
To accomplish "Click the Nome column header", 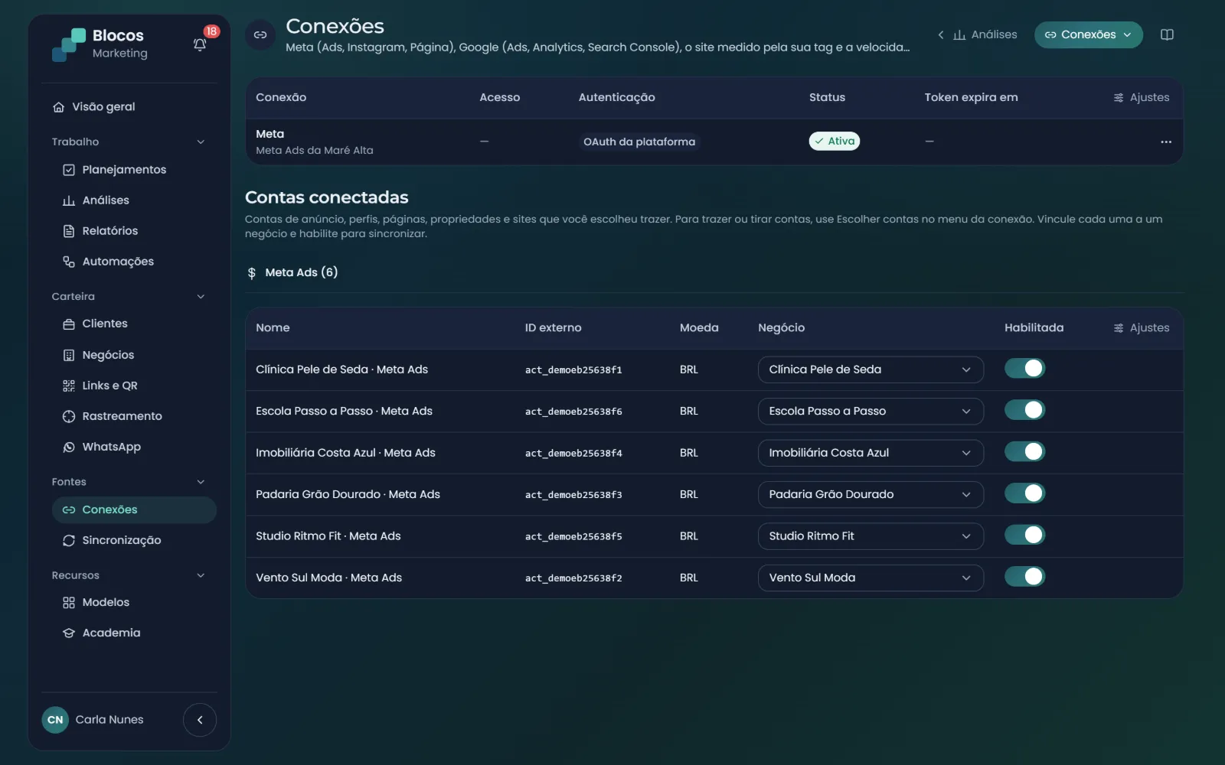I will click(x=273, y=328).
